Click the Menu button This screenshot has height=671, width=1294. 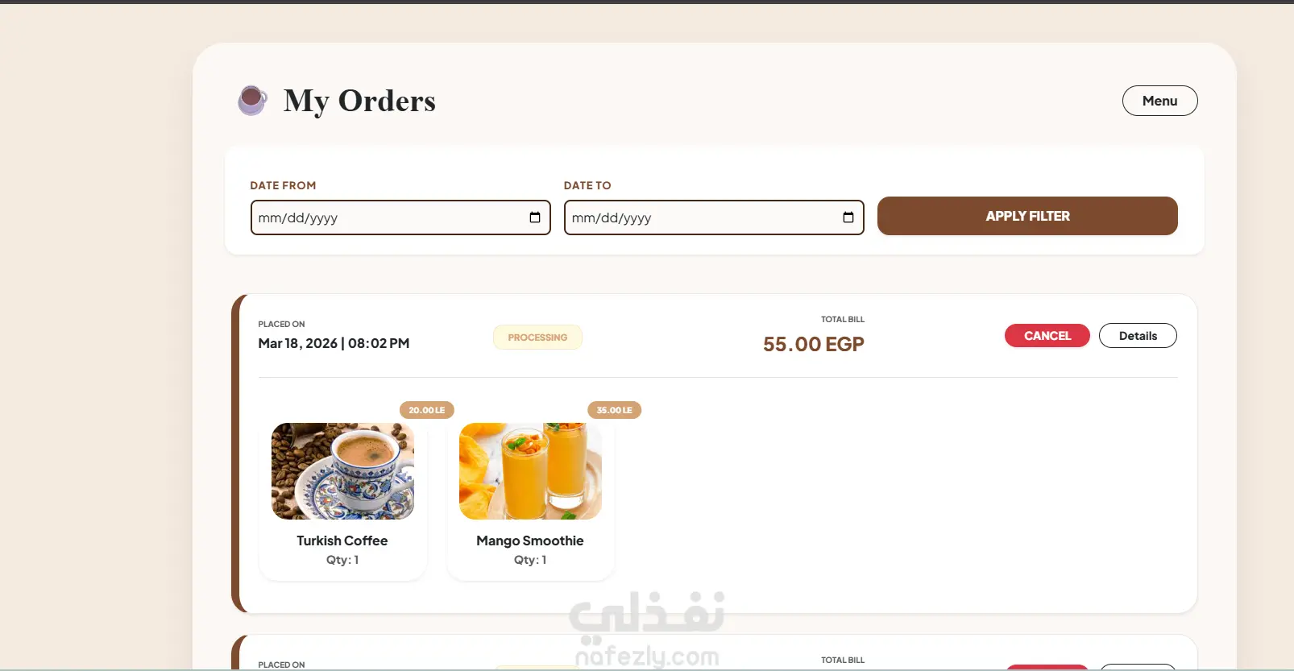point(1159,101)
